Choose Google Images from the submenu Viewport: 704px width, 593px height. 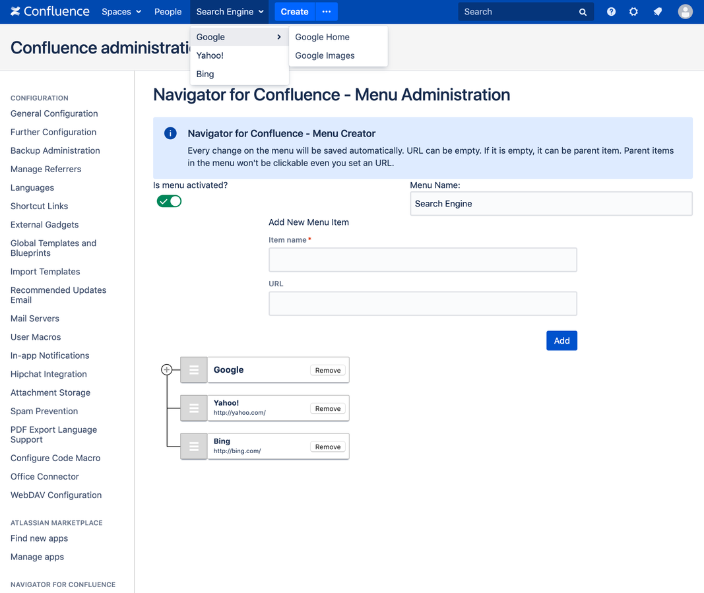(x=338, y=55)
